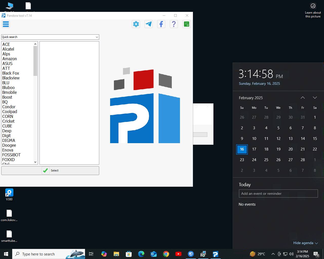
Task: Select Alcatel in the brand list
Action: tap(8, 49)
